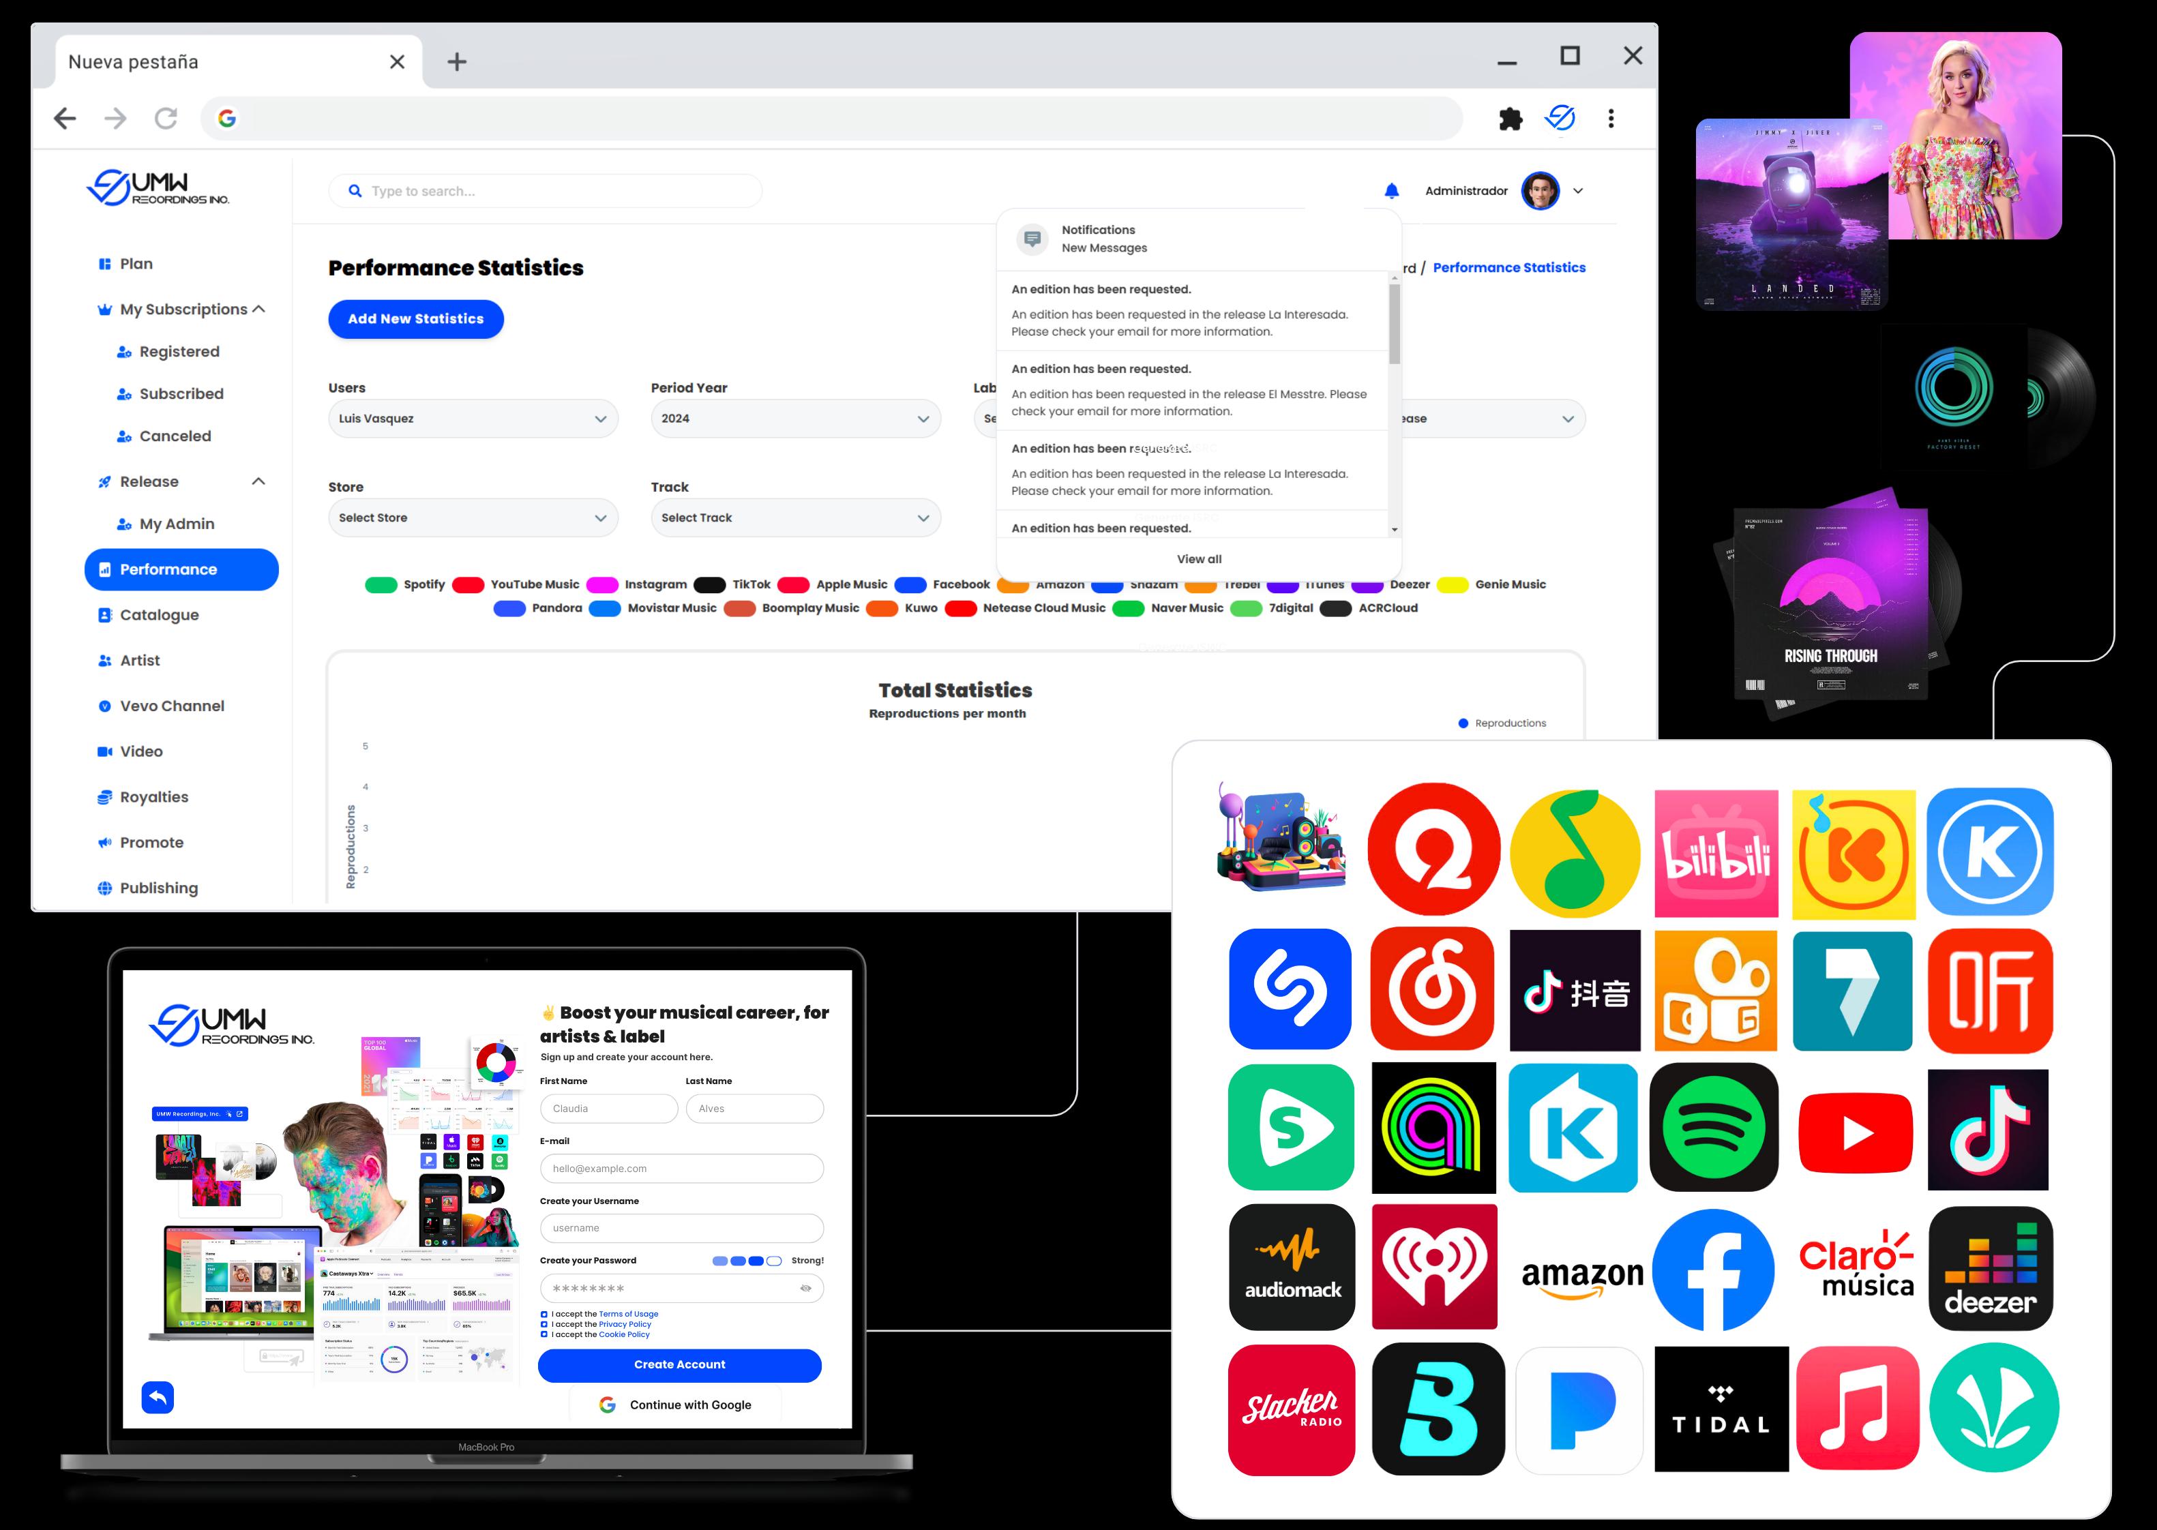Image resolution: width=2157 pixels, height=1530 pixels.
Task: Open Performance Statistics breadcrumb link
Action: (x=1508, y=267)
